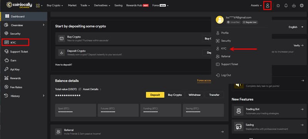Click the arrow on daily task card
The width and height of the screenshot is (308, 139).
pyautogui.click(x=302, y=81)
